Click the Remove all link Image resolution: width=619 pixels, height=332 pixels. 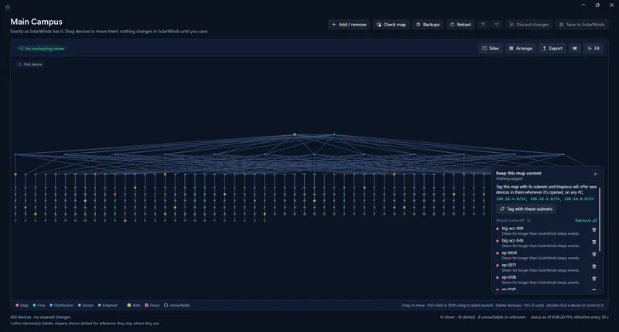pyautogui.click(x=586, y=221)
